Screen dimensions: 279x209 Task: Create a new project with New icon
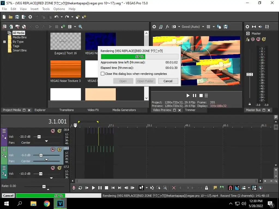click(4, 17)
